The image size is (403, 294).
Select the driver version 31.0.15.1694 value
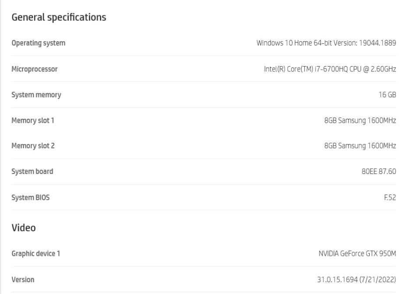point(356,279)
